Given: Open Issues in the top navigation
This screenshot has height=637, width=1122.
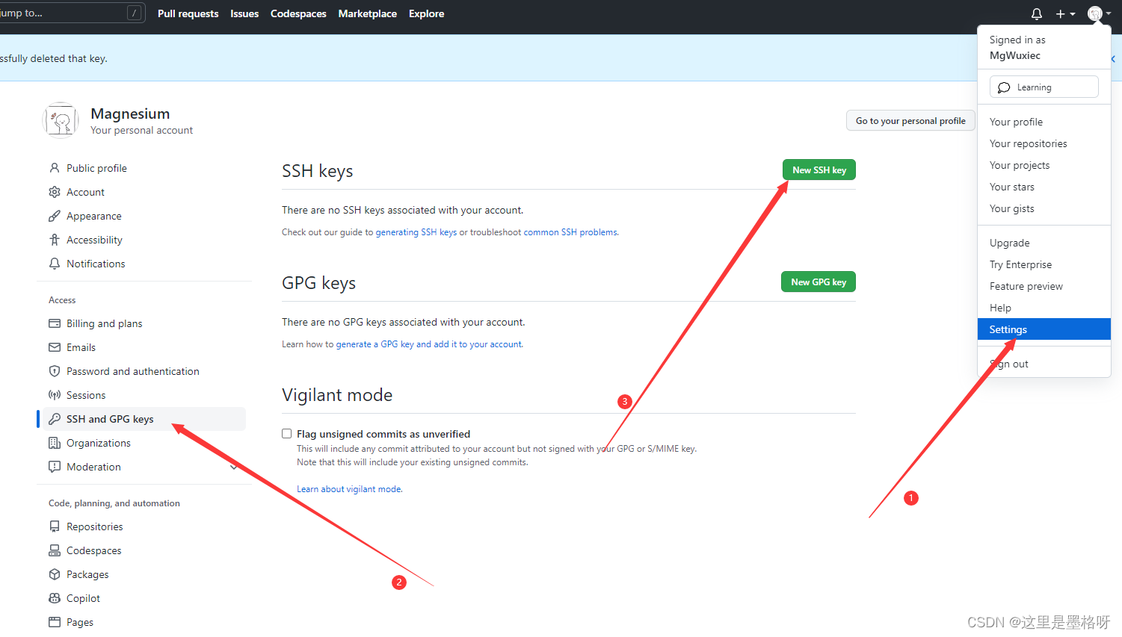Looking at the screenshot, I should click(x=244, y=13).
